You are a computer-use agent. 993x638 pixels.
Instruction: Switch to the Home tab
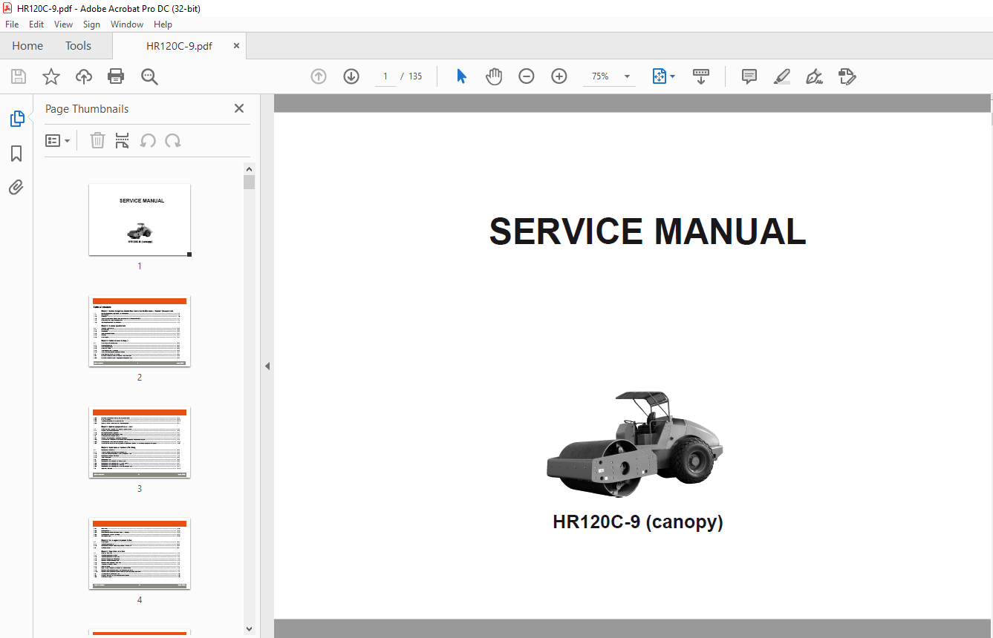[x=27, y=46]
